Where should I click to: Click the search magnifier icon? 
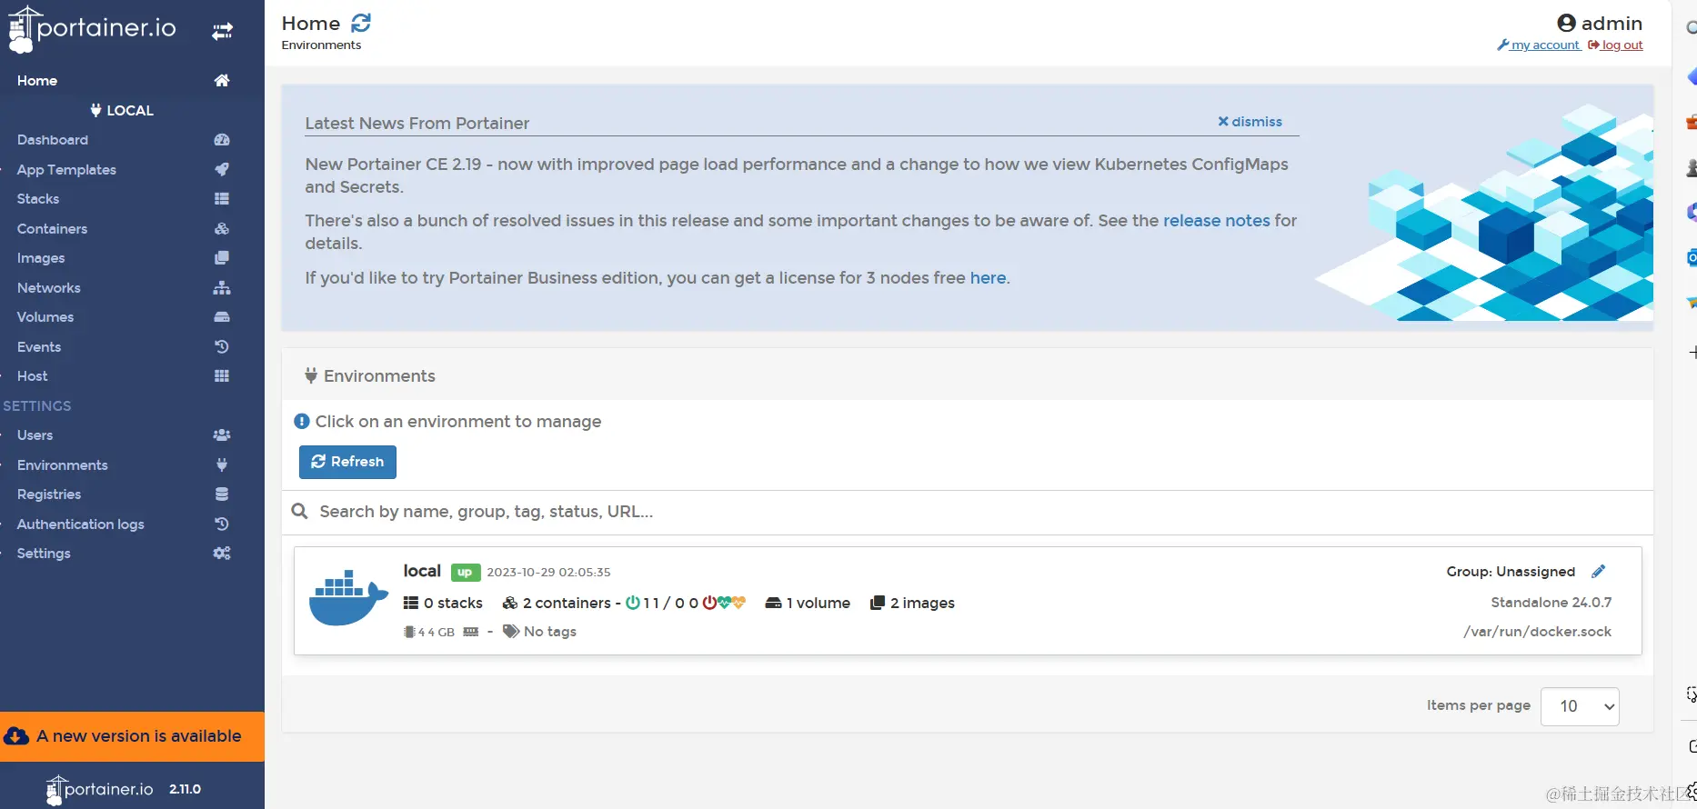pos(299,512)
